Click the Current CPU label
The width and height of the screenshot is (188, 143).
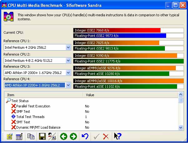point(13,32)
